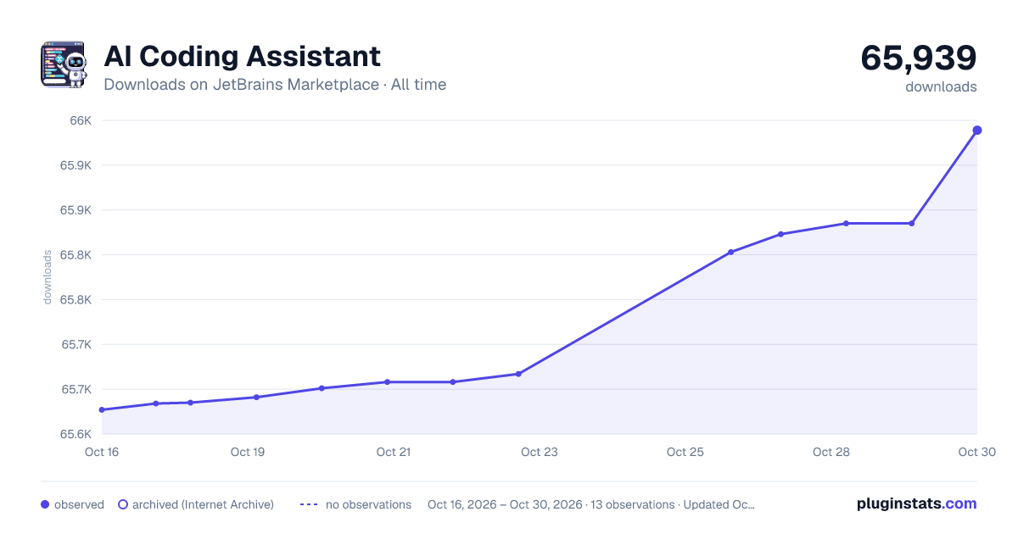Open the pluginstats.com link
Image resolution: width=1018 pixels, height=534 pixels.
click(917, 503)
